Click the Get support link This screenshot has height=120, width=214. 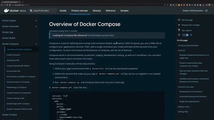187,30
